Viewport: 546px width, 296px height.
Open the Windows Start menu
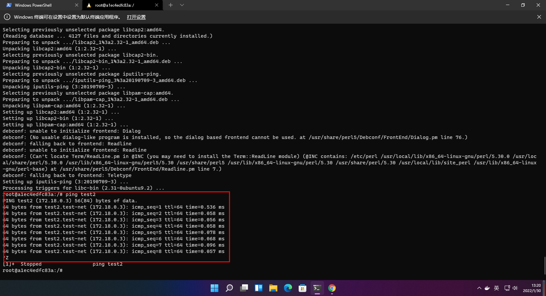(x=214, y=288)
